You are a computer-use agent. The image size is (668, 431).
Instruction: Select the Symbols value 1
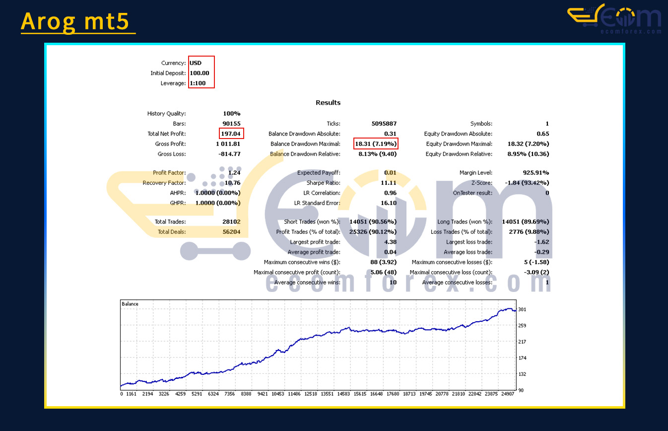coord(547,124)
